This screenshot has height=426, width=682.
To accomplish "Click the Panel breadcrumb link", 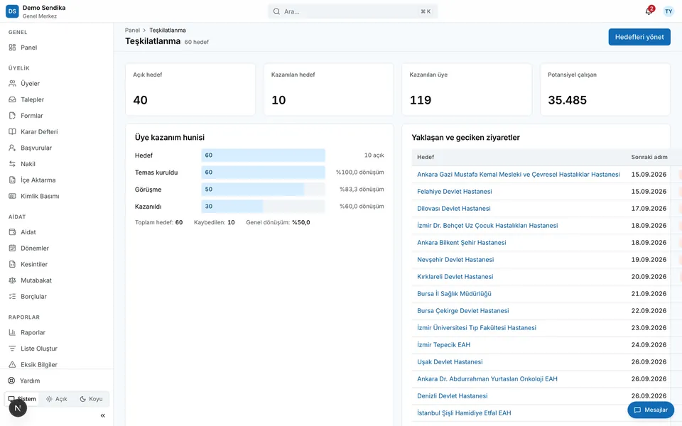I will 132,30.
